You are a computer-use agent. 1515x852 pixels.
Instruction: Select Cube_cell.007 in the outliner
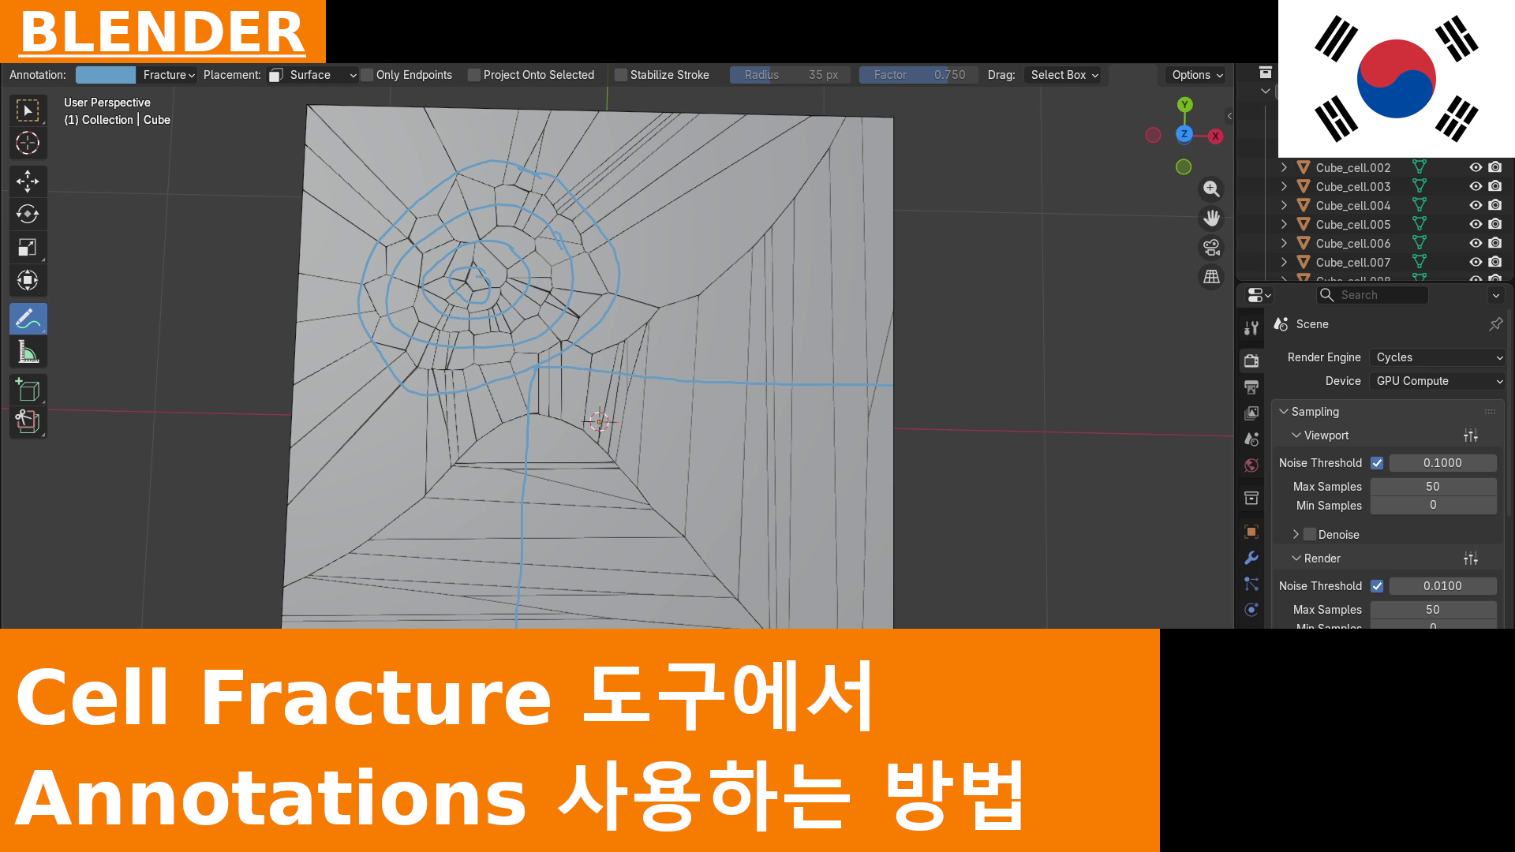(x=1352, y=262)
